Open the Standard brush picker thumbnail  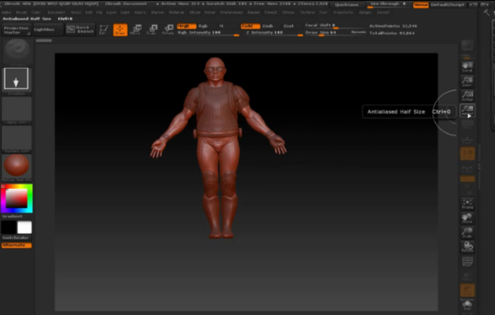click(x=17, y=52)
